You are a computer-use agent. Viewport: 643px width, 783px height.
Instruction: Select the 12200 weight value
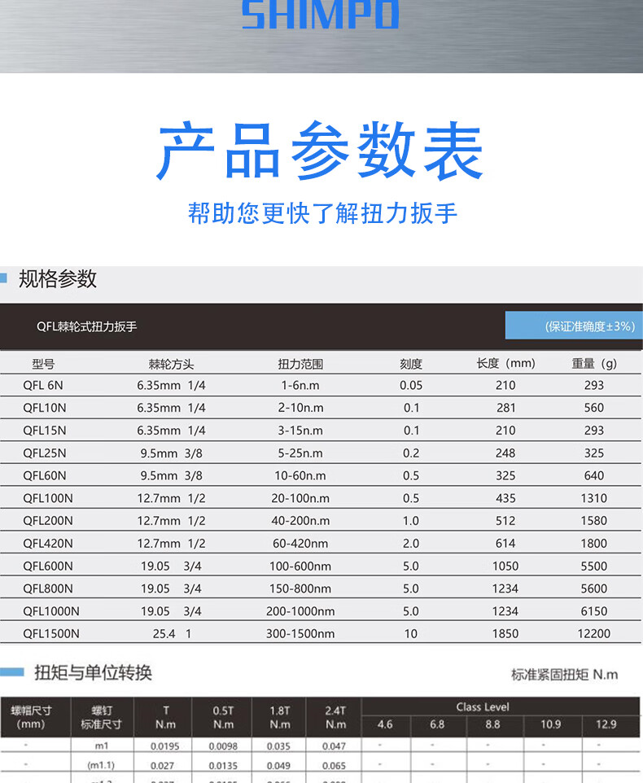594,633
